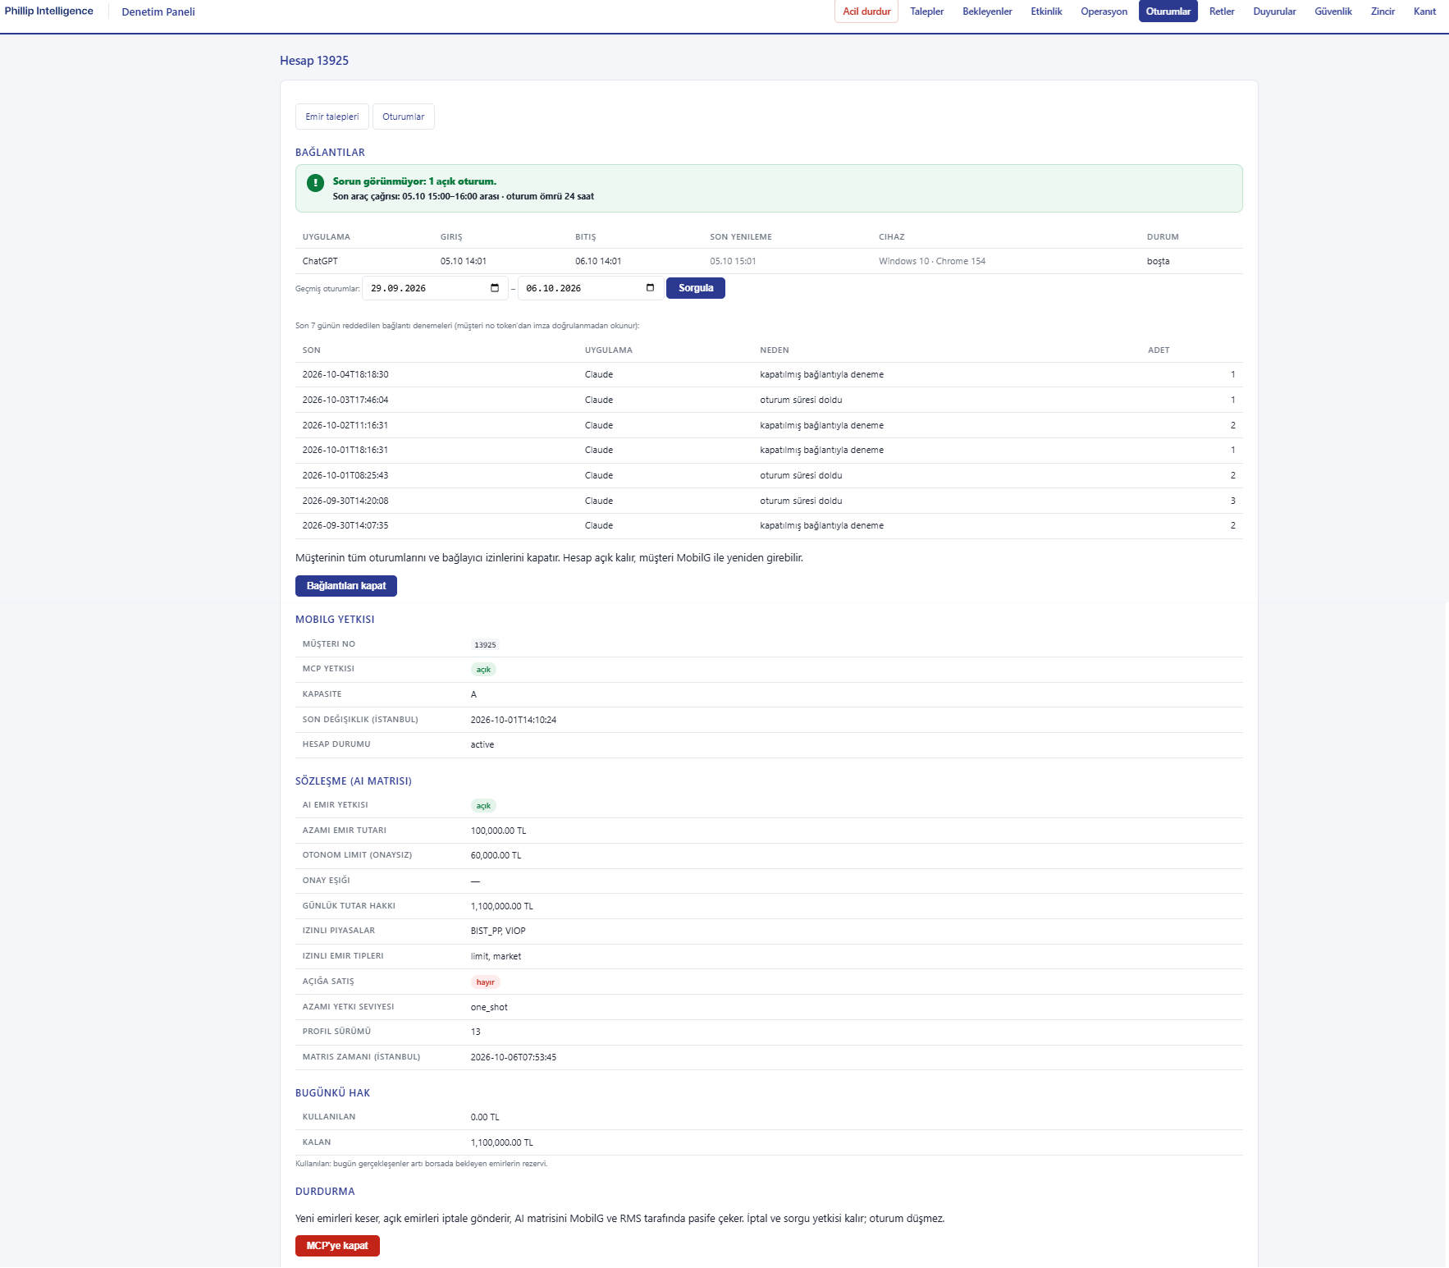Open the Zincir nav item
This screenshot has height=1268, width=1449.
tap(1383, 11)
